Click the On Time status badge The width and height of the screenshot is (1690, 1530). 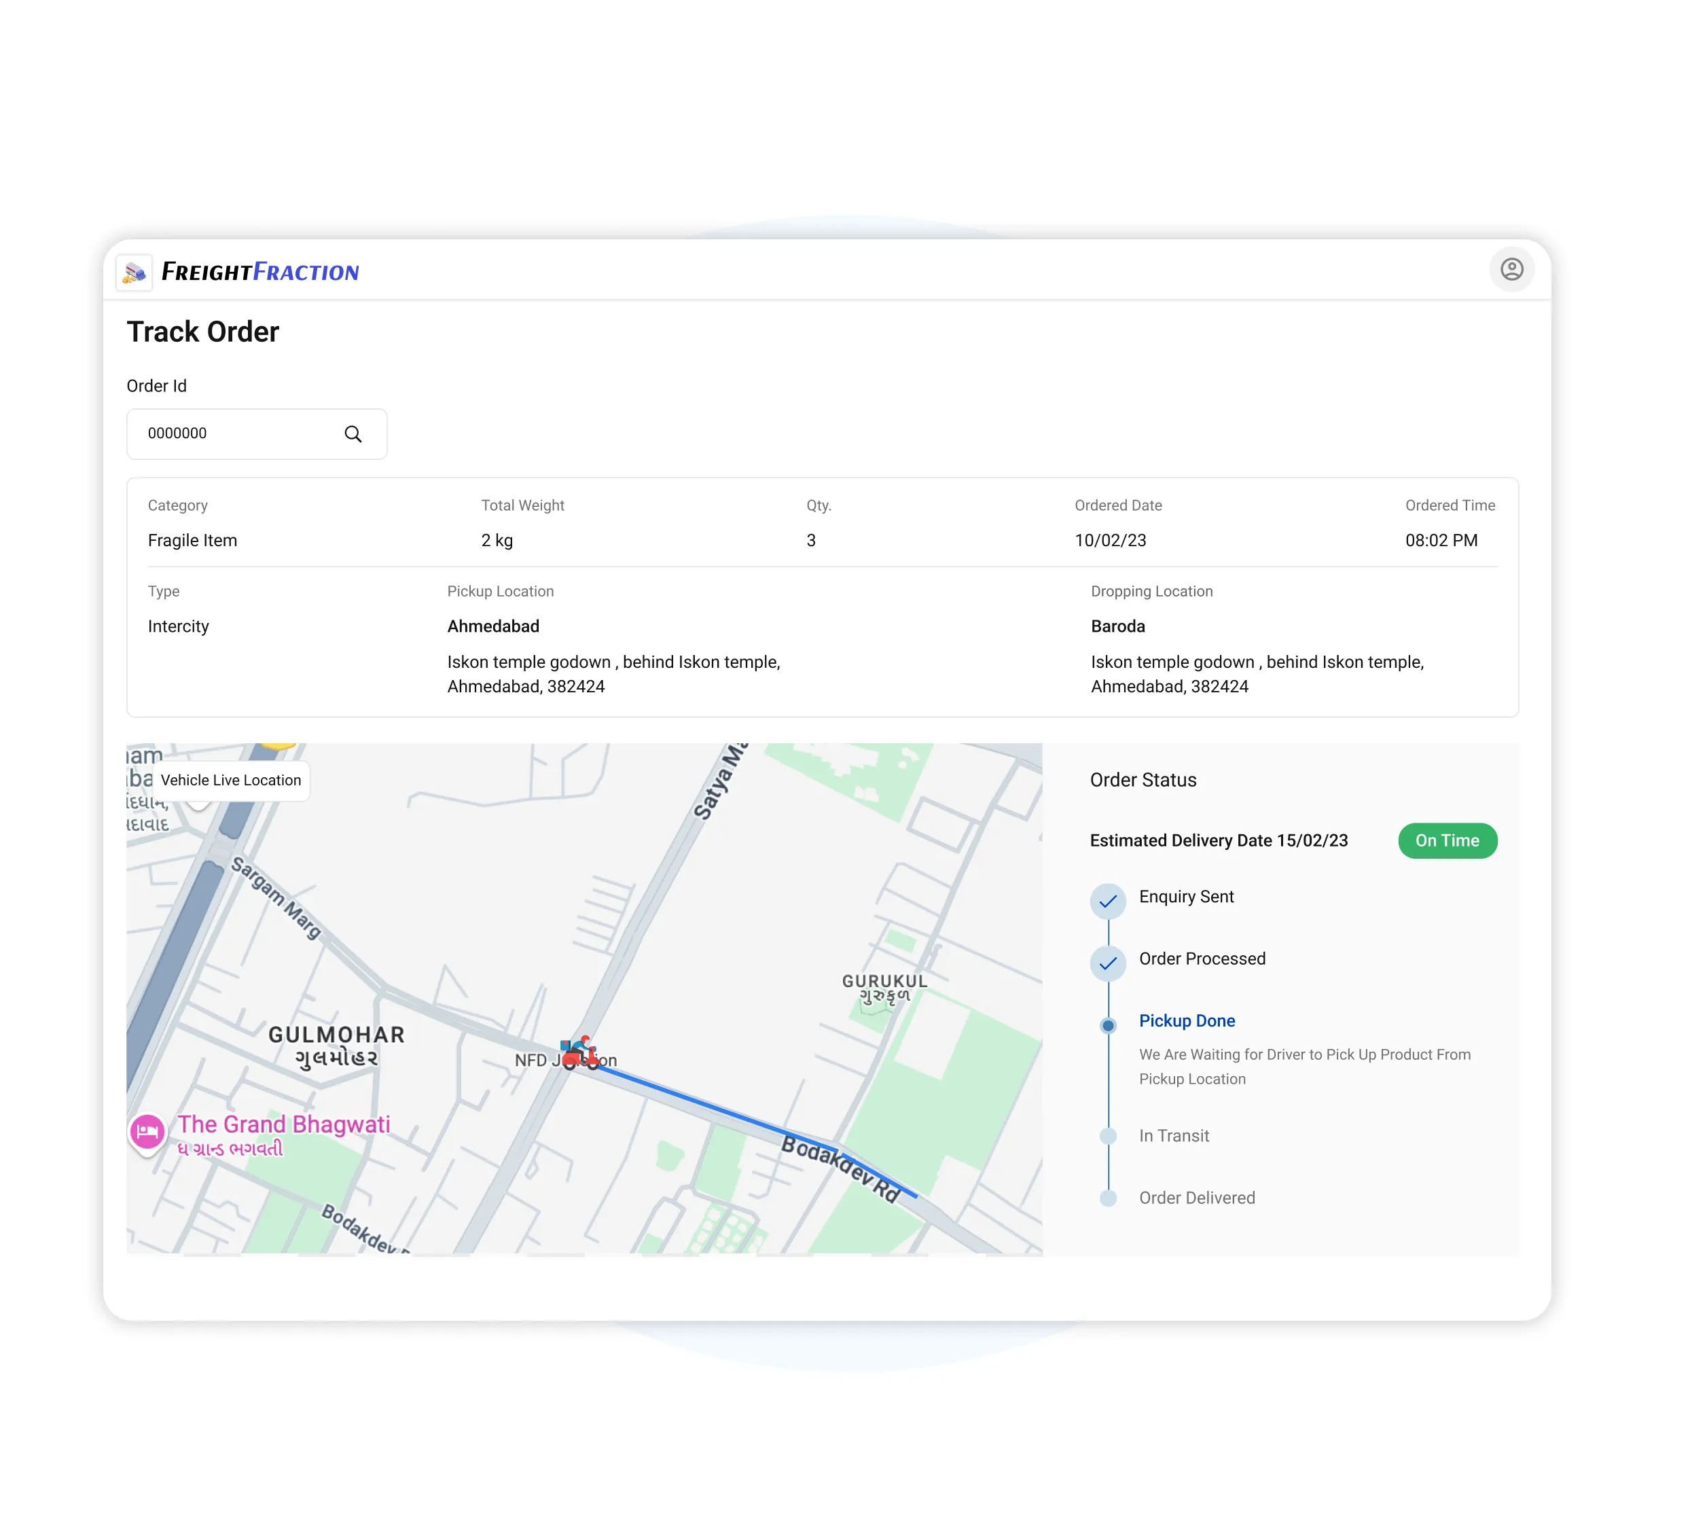tap(1447, 840)
